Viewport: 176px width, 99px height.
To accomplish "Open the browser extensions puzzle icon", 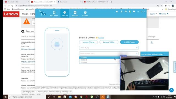I will coord(166,6).
